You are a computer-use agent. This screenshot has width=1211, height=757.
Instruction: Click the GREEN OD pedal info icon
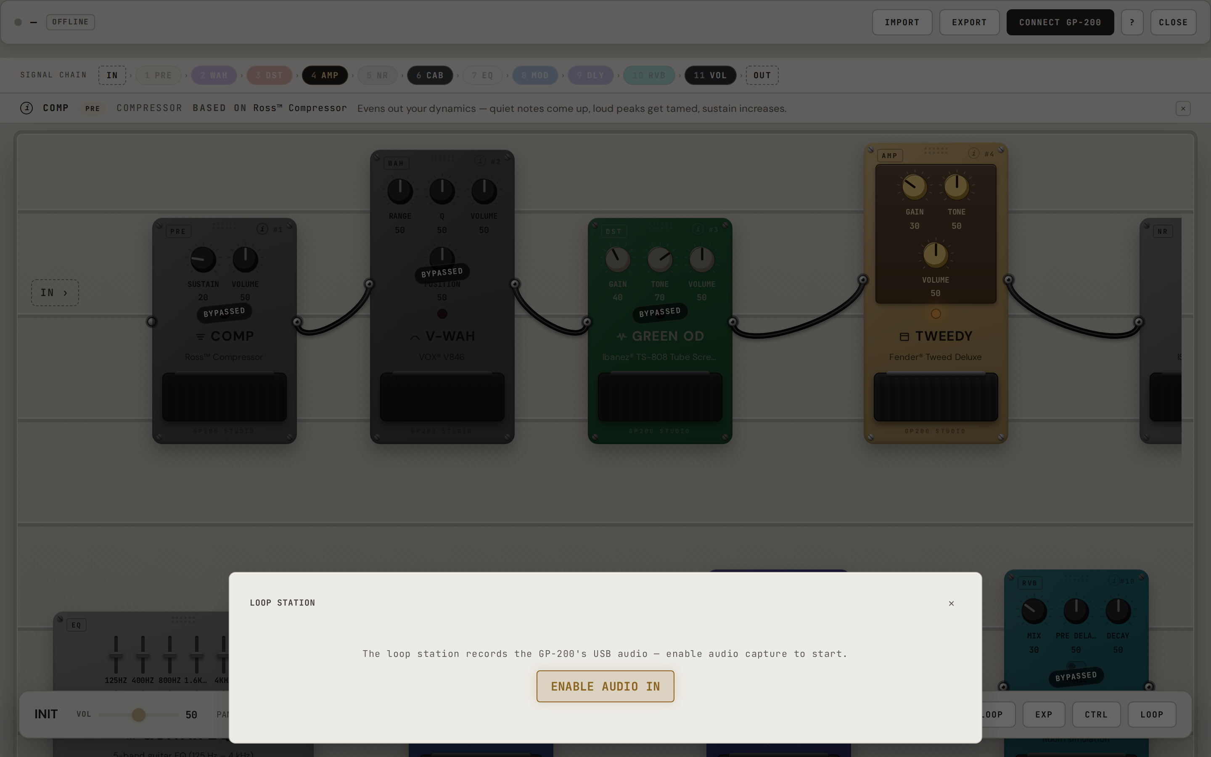coord(698,229)
